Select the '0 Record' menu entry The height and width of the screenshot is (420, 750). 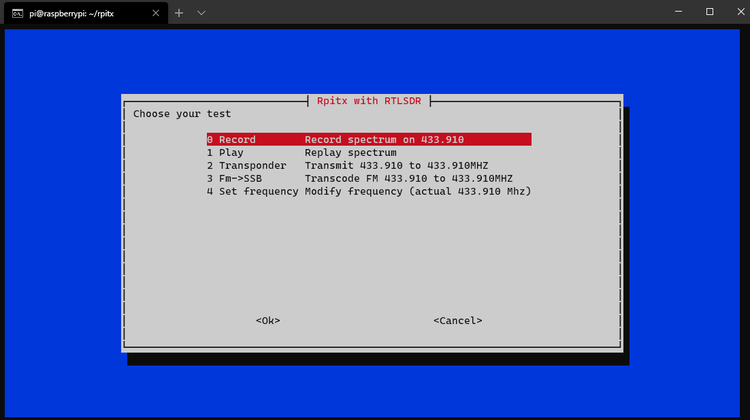pos(369,139)
